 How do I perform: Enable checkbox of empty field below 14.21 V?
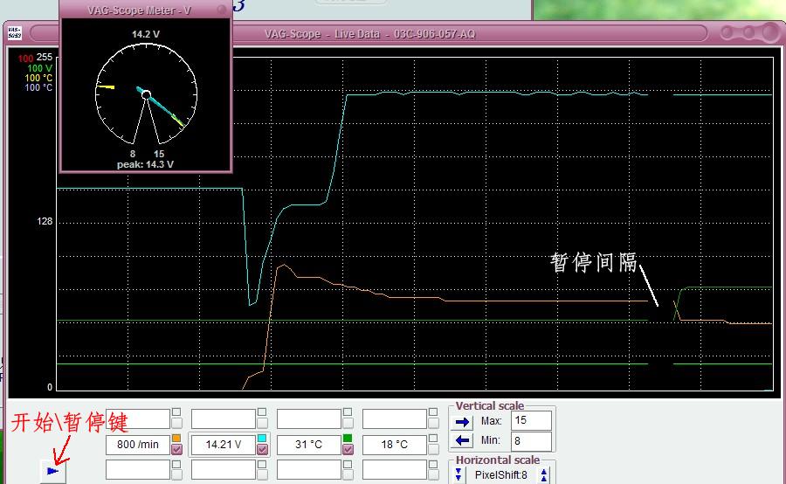(x=262, y=474)
